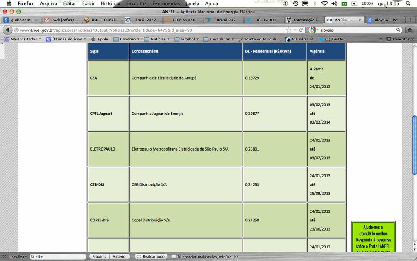Click the bookmark star in address bar
Screen dimensions: 417x261
[288, 30]
